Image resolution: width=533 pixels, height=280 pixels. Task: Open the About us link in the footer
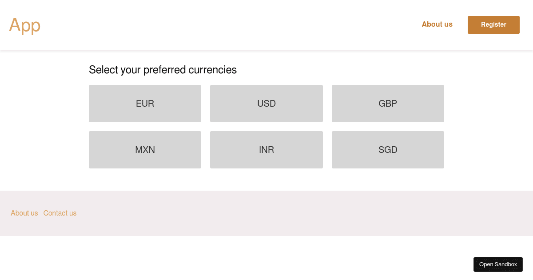point(24,213)
